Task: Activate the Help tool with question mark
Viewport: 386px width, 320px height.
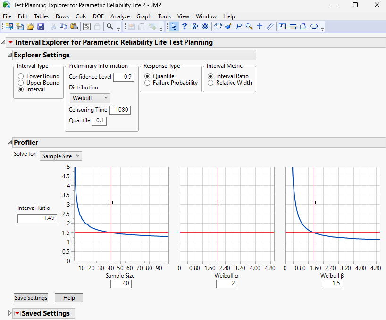Action: (x=184, y=27)
